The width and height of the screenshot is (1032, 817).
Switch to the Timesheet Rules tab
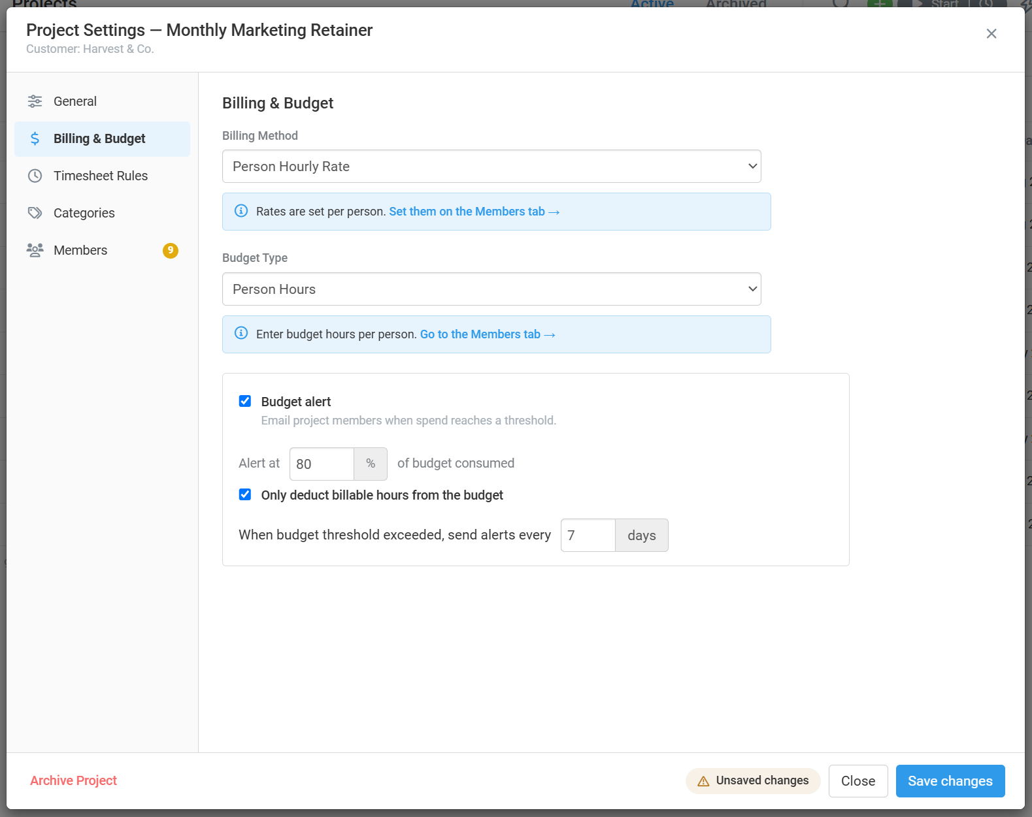(x=103, y=176)
